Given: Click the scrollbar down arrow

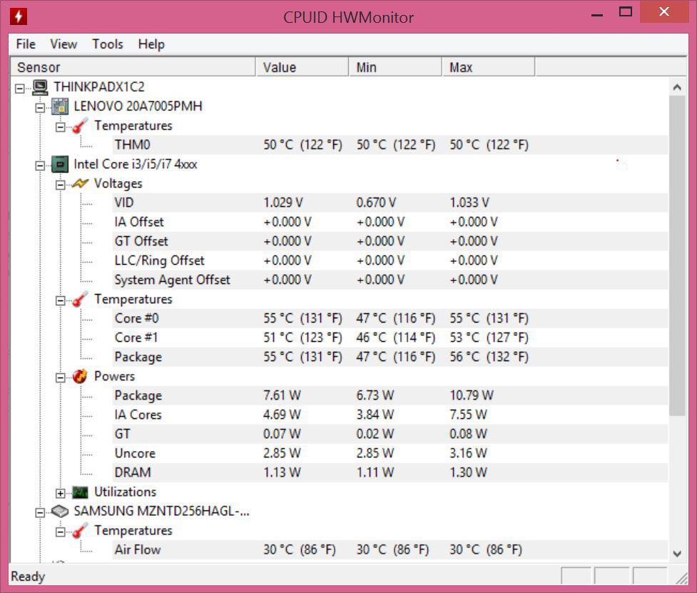Looking at the screenshot, I should [677, 553].
